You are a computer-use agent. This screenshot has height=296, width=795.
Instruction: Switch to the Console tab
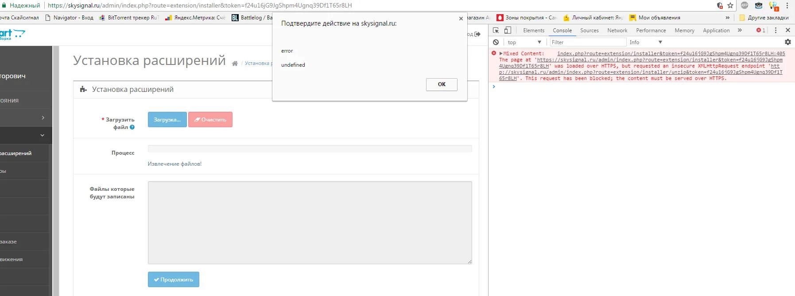(562, 30)
